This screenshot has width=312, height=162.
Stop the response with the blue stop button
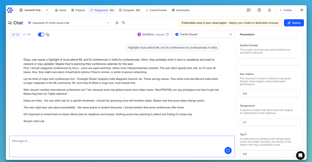pos(228,150)
